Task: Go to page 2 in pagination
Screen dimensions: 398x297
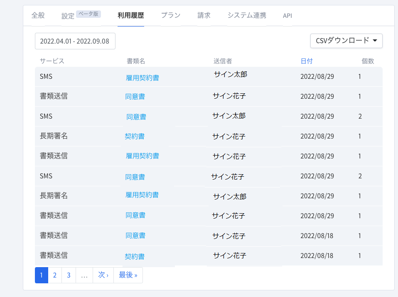Action: click(x=55, y=275)
